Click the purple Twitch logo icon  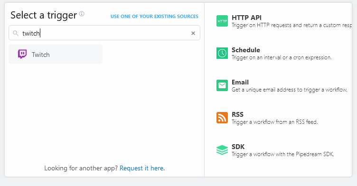tap(22, 54)
